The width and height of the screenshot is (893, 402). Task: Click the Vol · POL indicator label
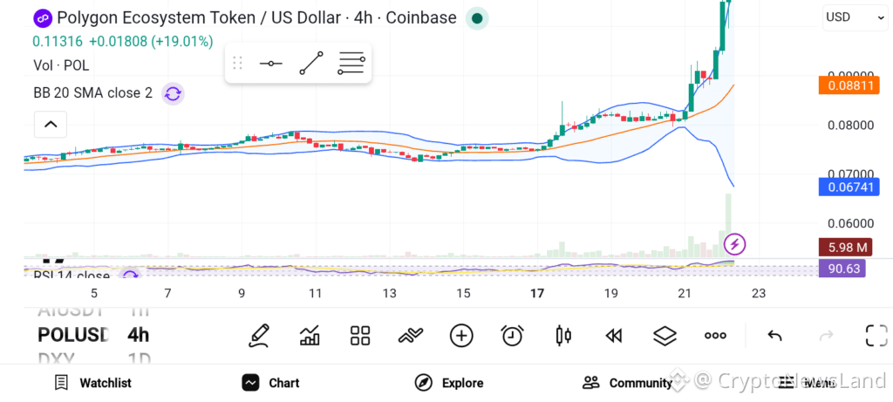pyautogui.click(x=61, y=65)
